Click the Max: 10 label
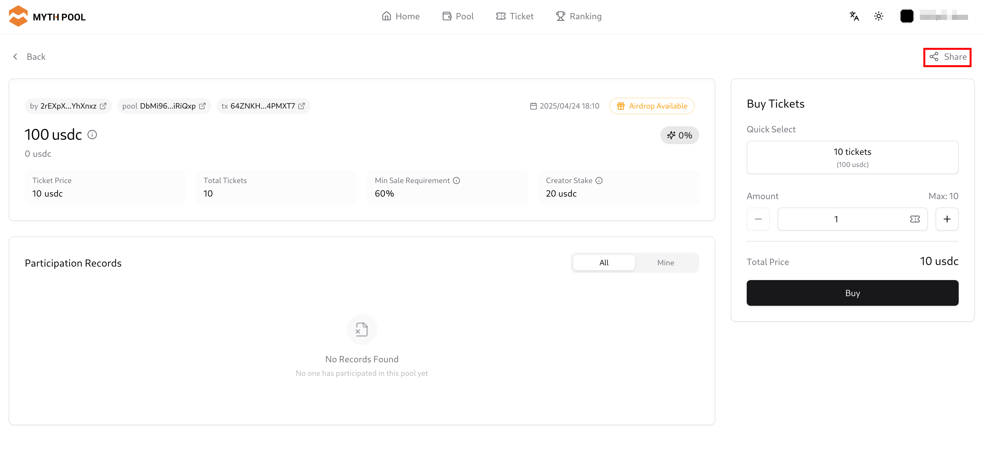The width and height of the screenshot is (986, 458). click(943, 196)
